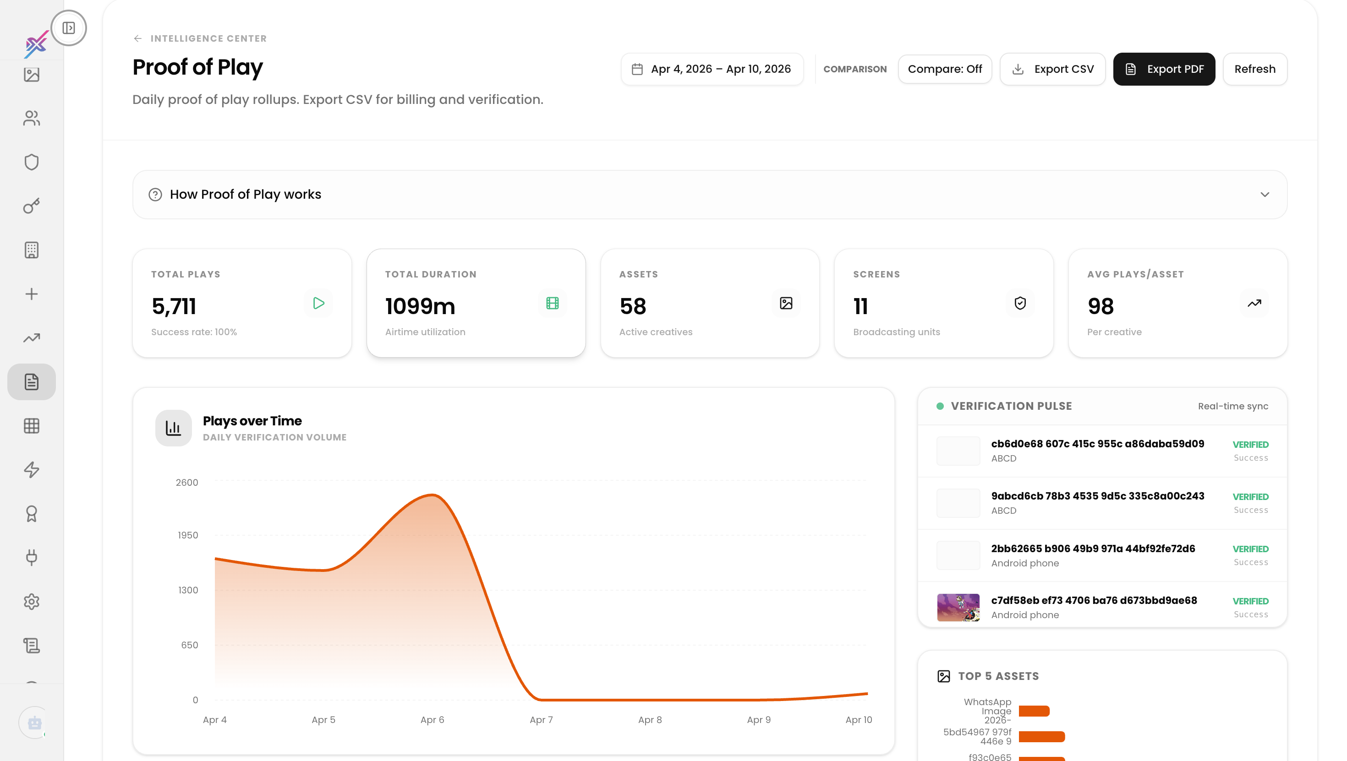Screen dimensions: 1347x761
Task: Open the scroll logs icon in sidebar
Action: click(31, 646)
